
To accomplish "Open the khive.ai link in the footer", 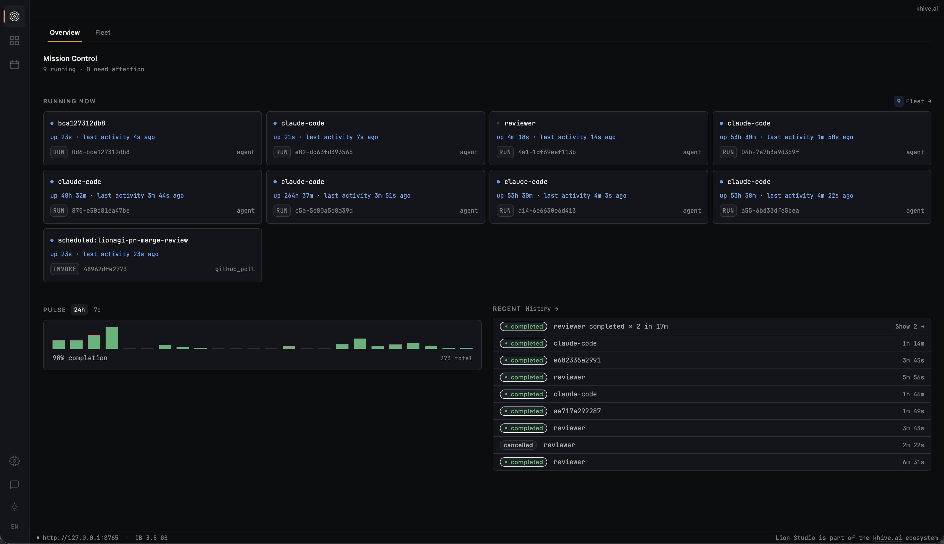I will (x=887, y=538).
